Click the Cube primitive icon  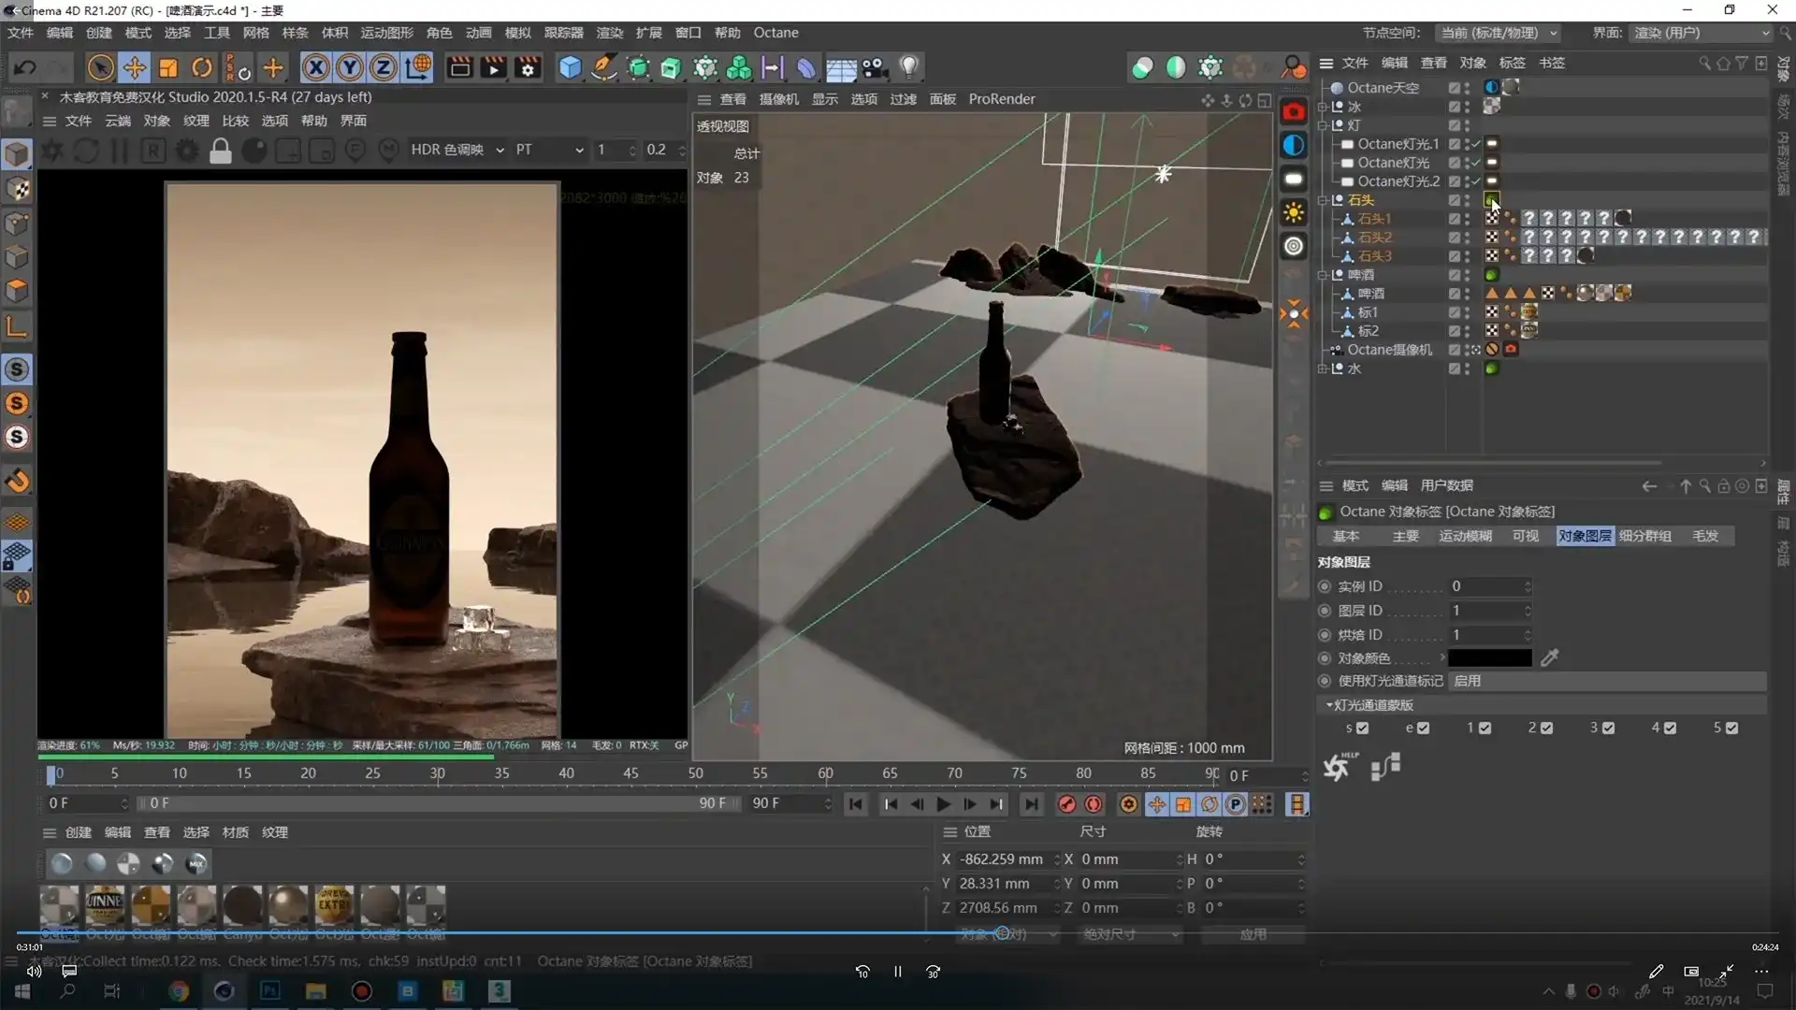570,67
